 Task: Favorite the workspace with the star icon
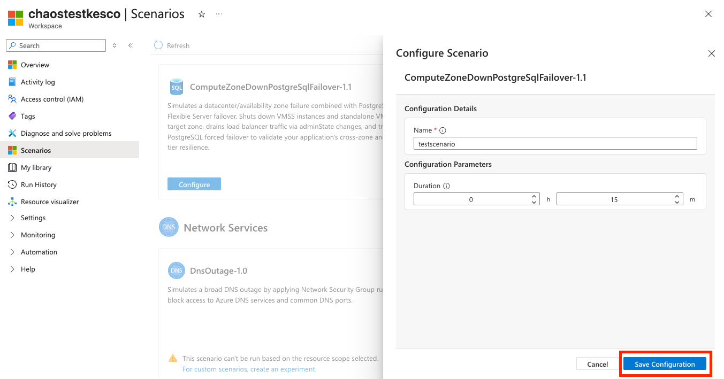(x=202, y=14)
